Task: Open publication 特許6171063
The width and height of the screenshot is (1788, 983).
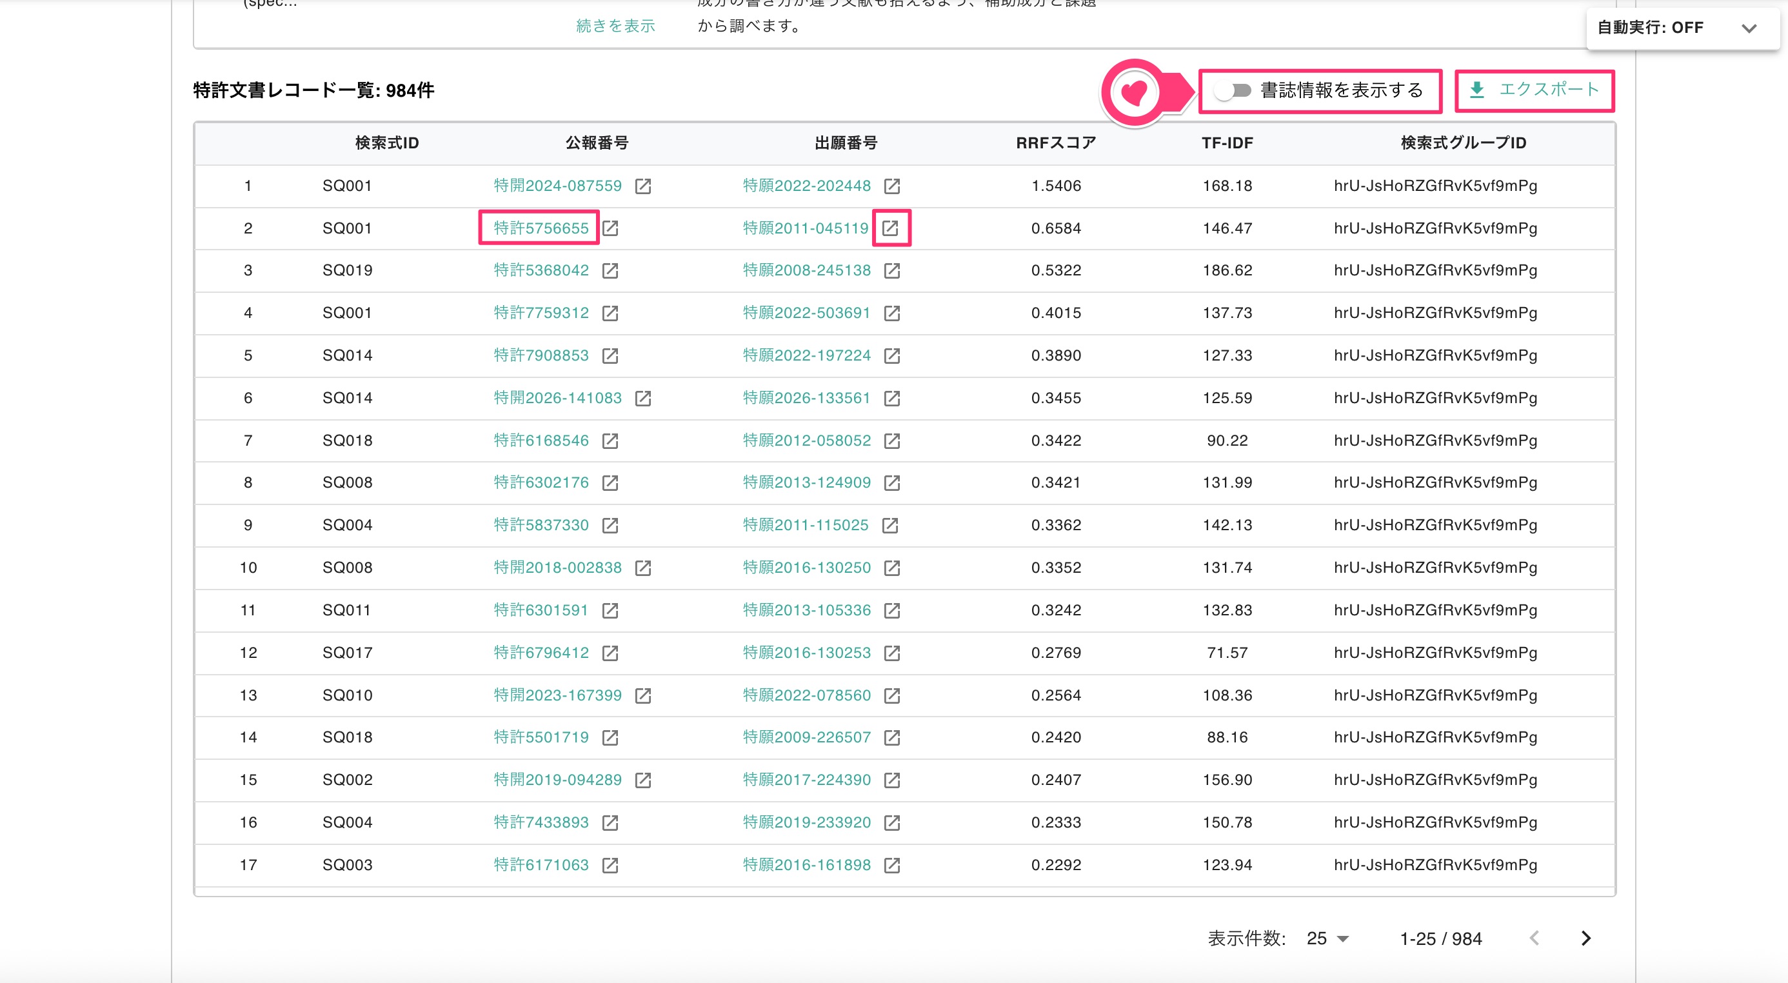Action: [x=541, y=865]
